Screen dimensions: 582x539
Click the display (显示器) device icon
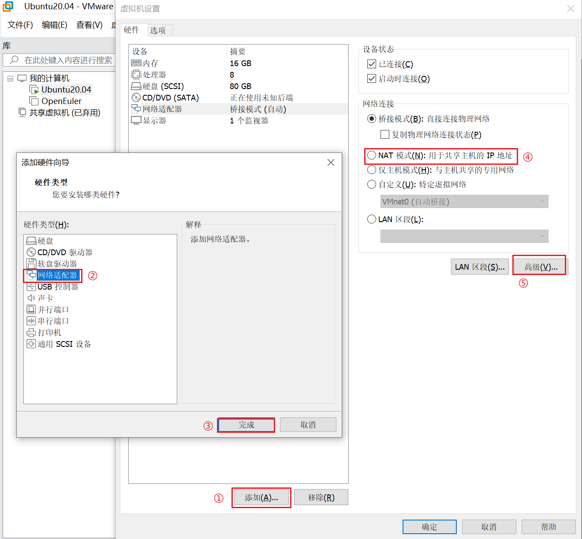tap(136, 120)
